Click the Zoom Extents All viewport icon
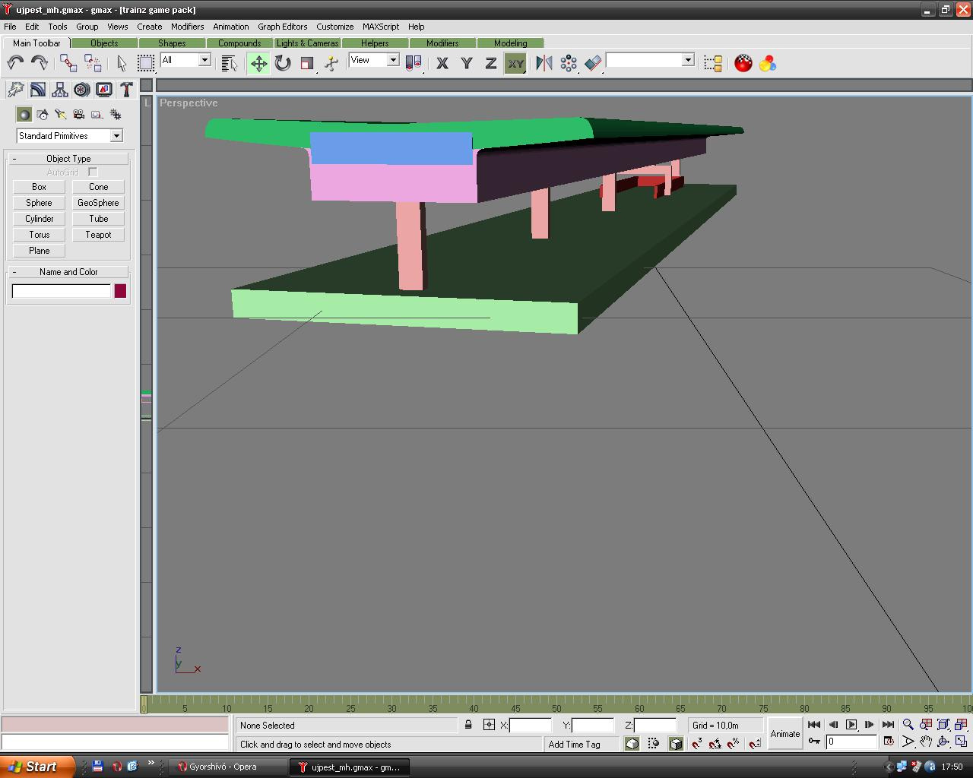This screenshot has width=973, height=778. [x=961, y=725]
